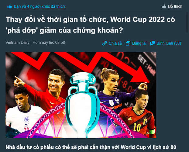189x152 pixels.
Task: Click the gray thumbs-up unlike icon
Action: [x=164, y=6]
